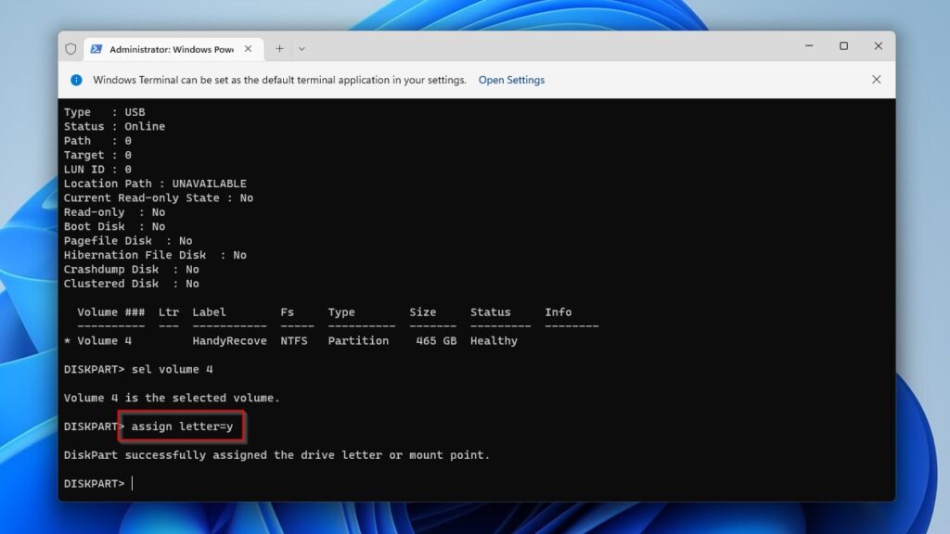The width and height of the screenshot is (950, 534).
Task: Open a new tab with the plus icon
Action: (277, 48)
